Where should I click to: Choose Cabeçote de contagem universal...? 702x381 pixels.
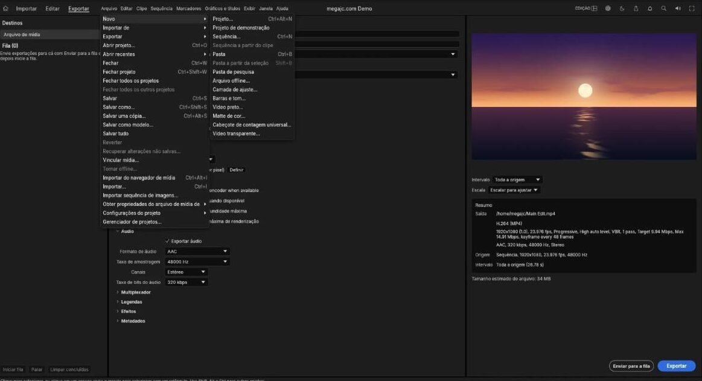(x=252, y=125)
